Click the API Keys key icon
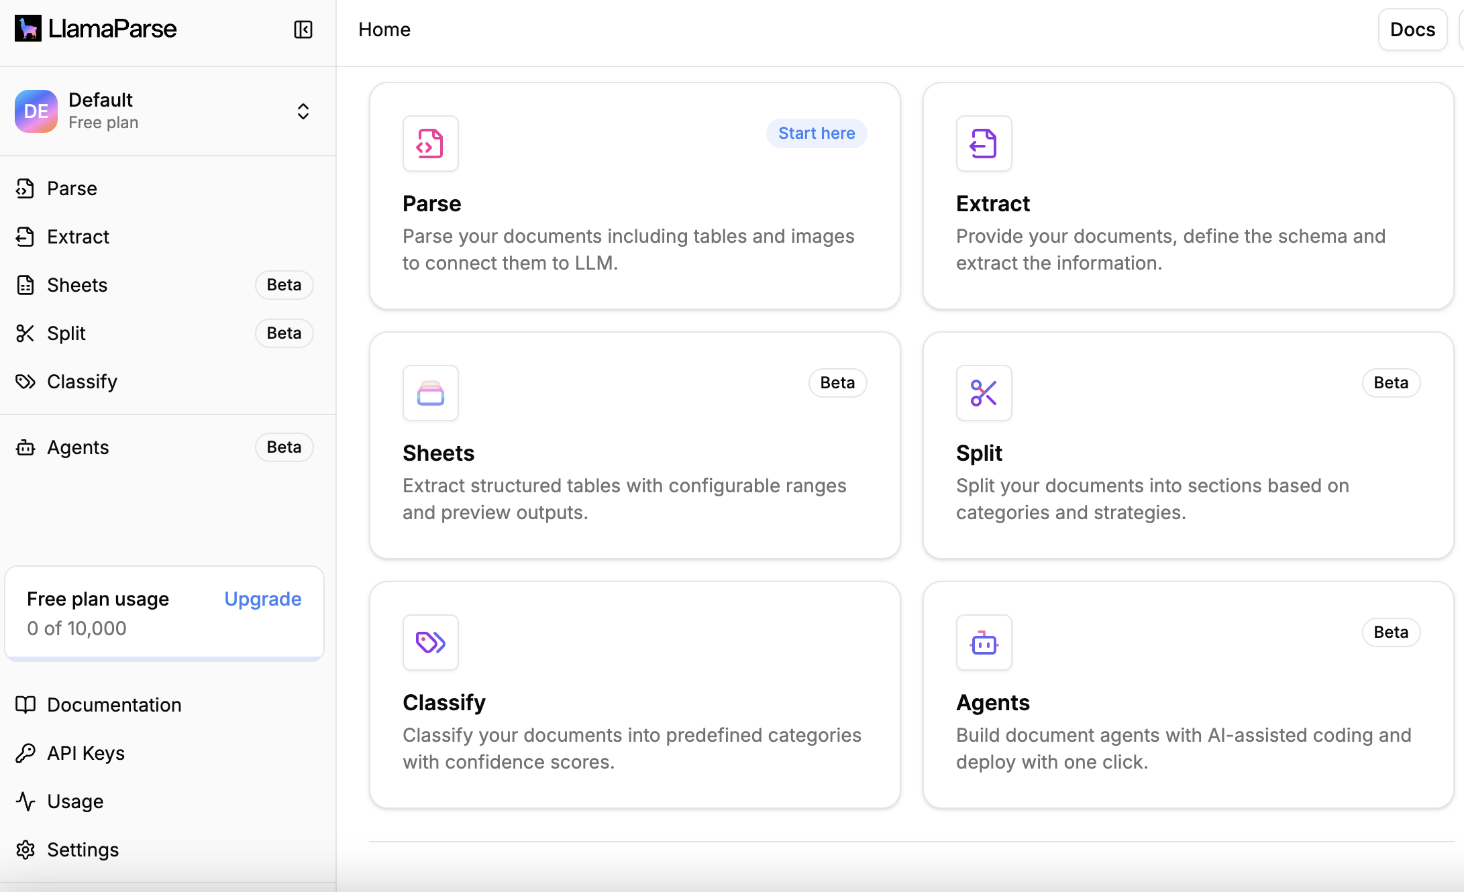 [25, 753]
